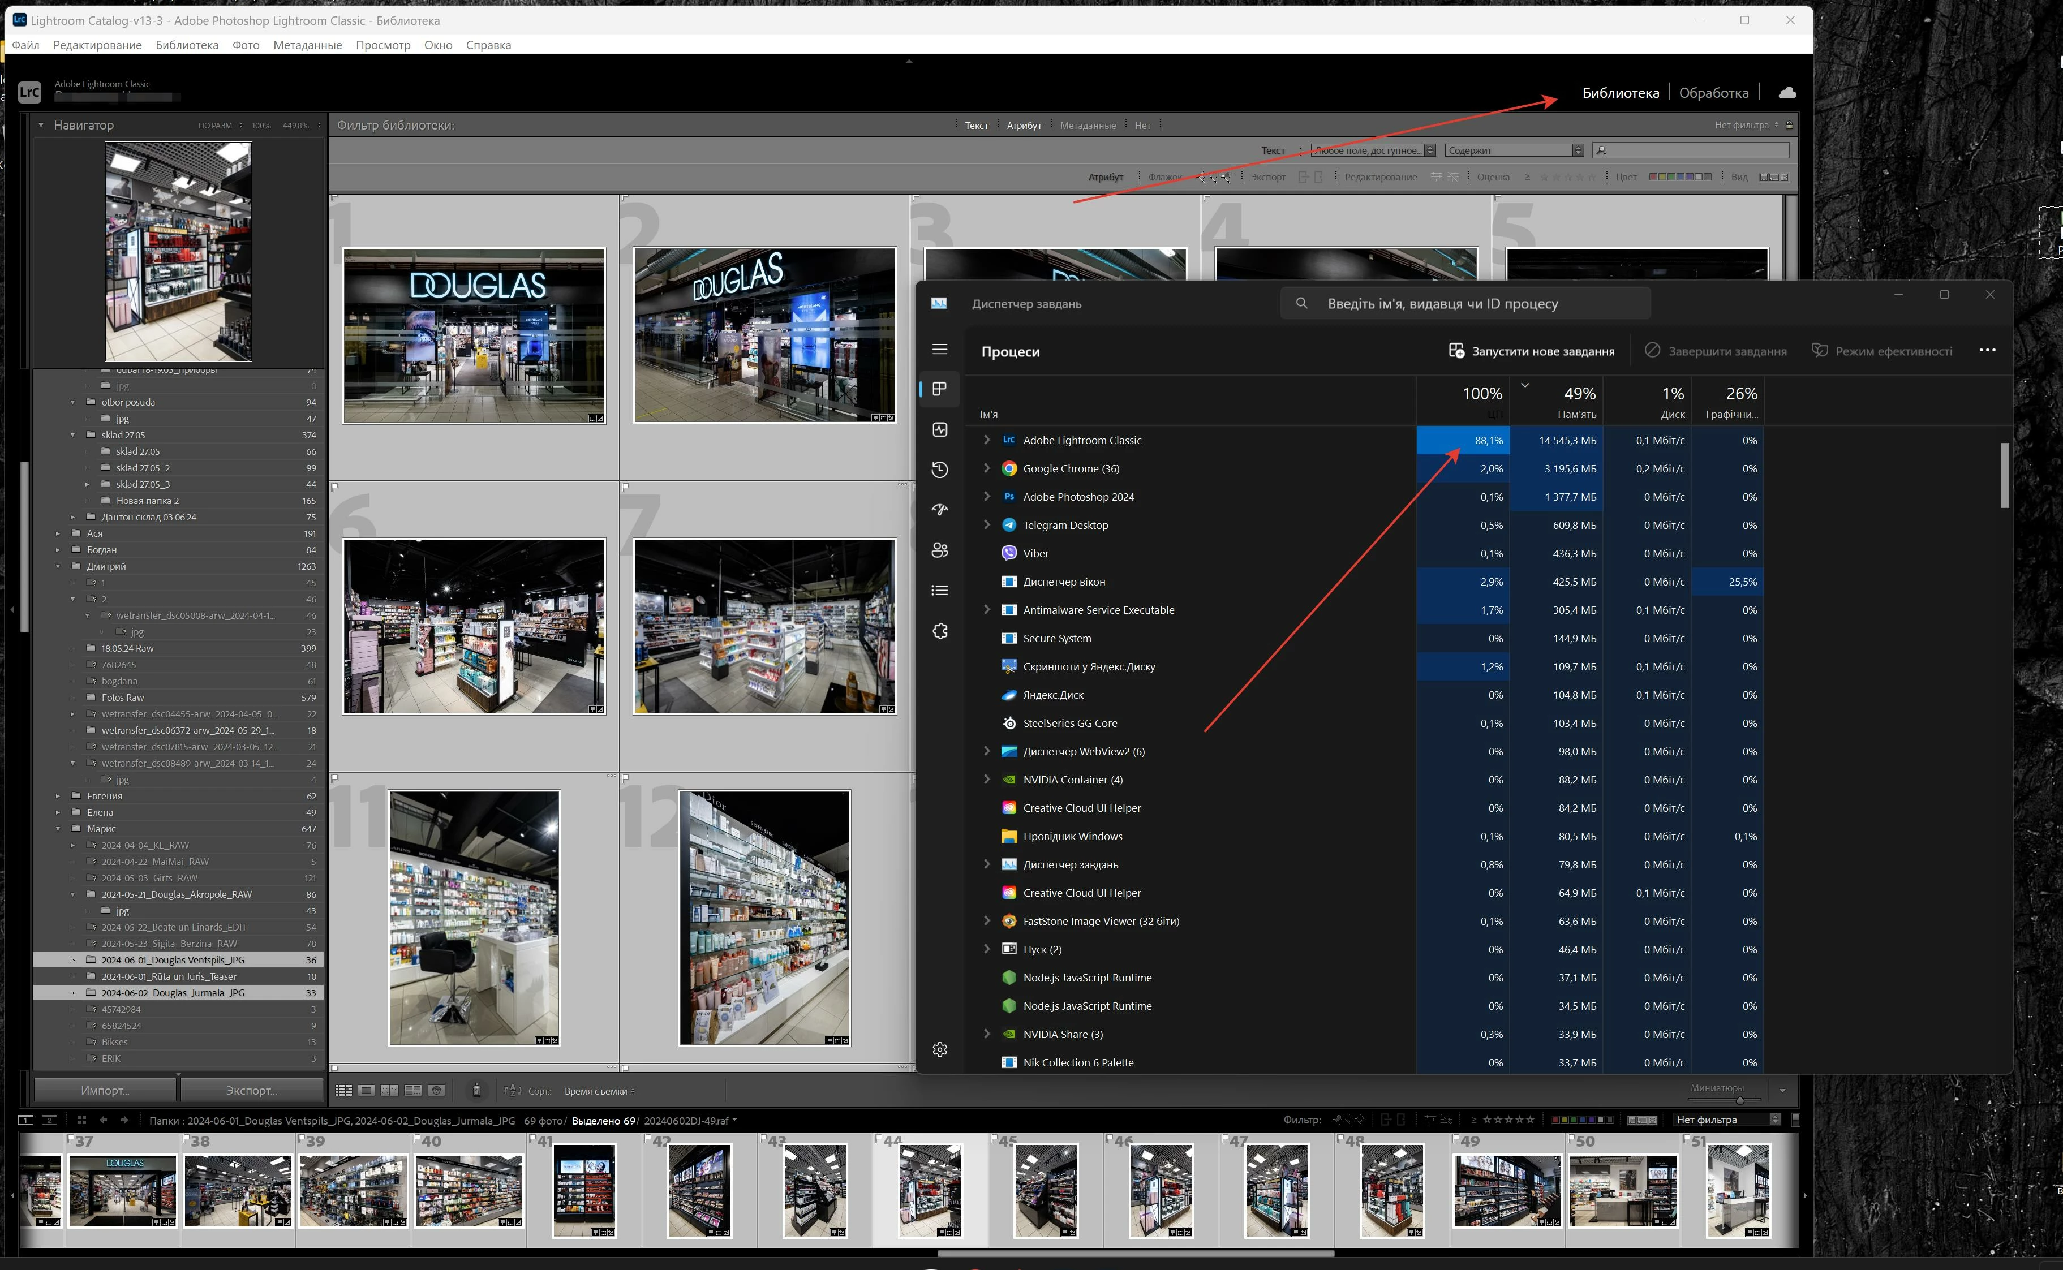Expand the Adobe Lightroom Classic process
Viewport: 2063px width, 1270px height.
pos(987,440)
